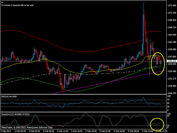Click price scale value 1248.965

click(x=172, y=86)
